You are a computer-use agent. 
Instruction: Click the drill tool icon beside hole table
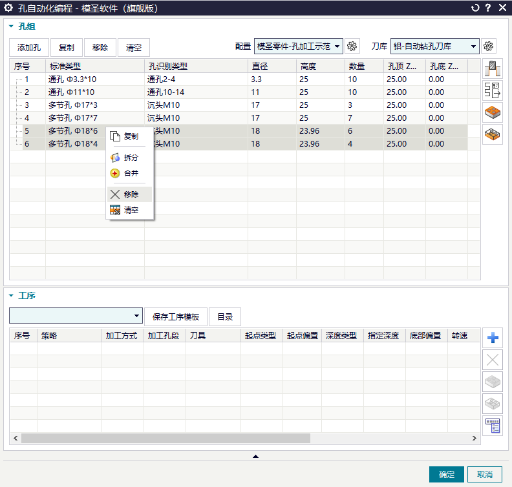[x=493, y=69]
